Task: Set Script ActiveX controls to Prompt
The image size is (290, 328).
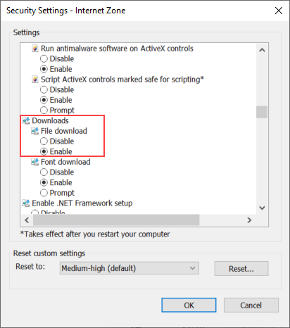Action: coord(44,111)
